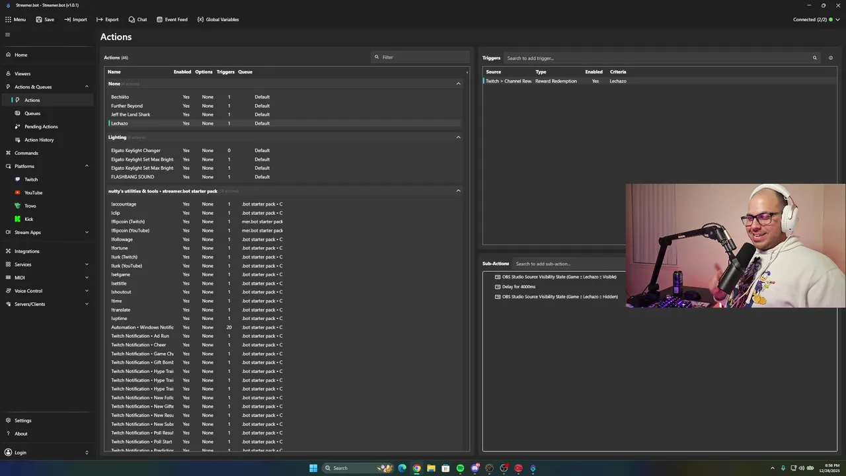Open the Settings gear in sidebar
Image resolution: width=846 pixels, height=476 pixels.
coord(8,420)
